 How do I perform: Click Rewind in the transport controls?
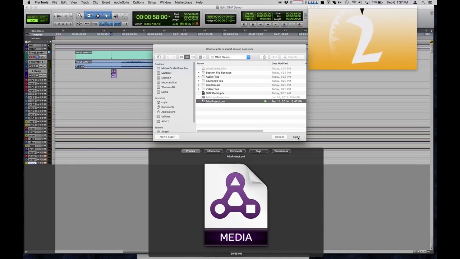(x=260, y=24)
